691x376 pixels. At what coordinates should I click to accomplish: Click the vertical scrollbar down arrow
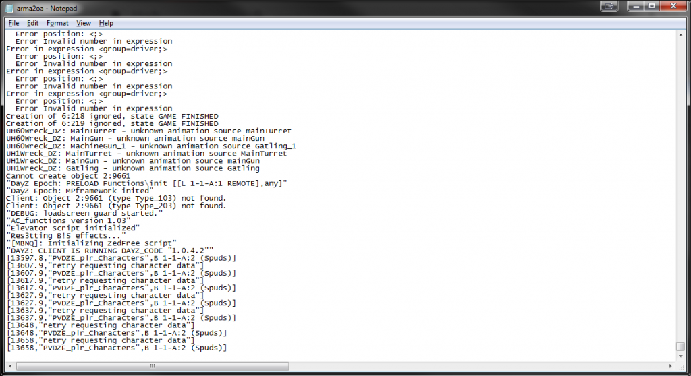(680, 356)
